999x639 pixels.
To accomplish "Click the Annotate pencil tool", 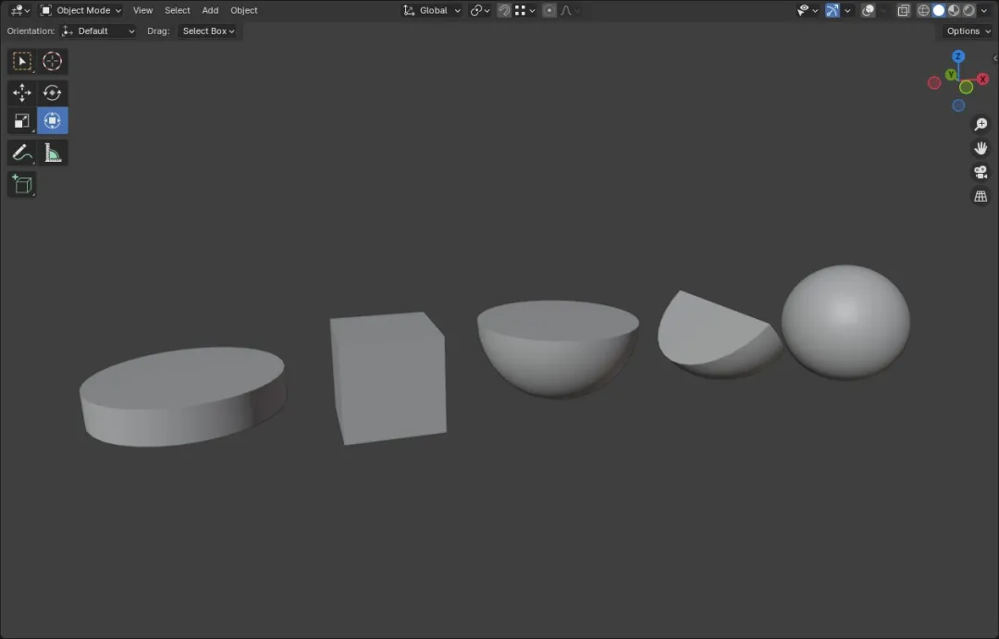I will [x=21, y=153].
